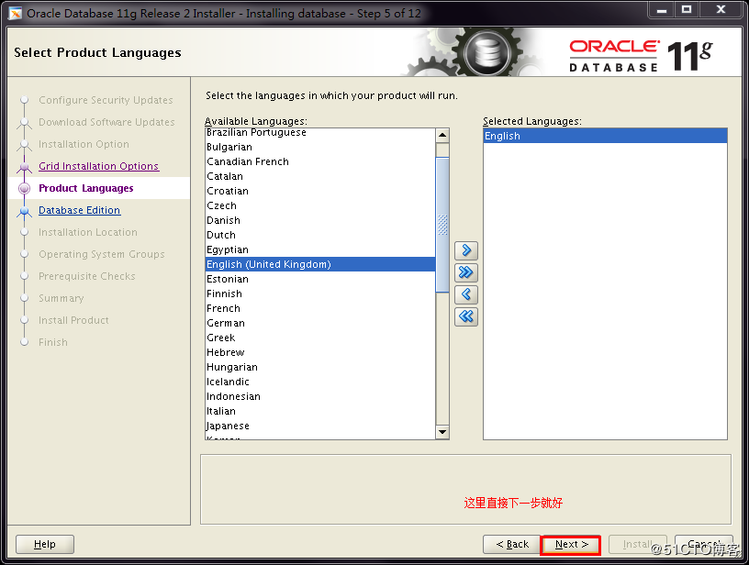749x565 pixels.
Task: Move selected language to Selected Languages (single right arrow)
Action: click(466, 250)
